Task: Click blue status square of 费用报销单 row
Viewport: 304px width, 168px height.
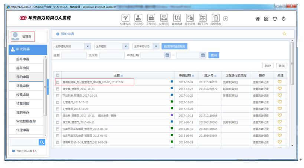Action: point(172,81)
